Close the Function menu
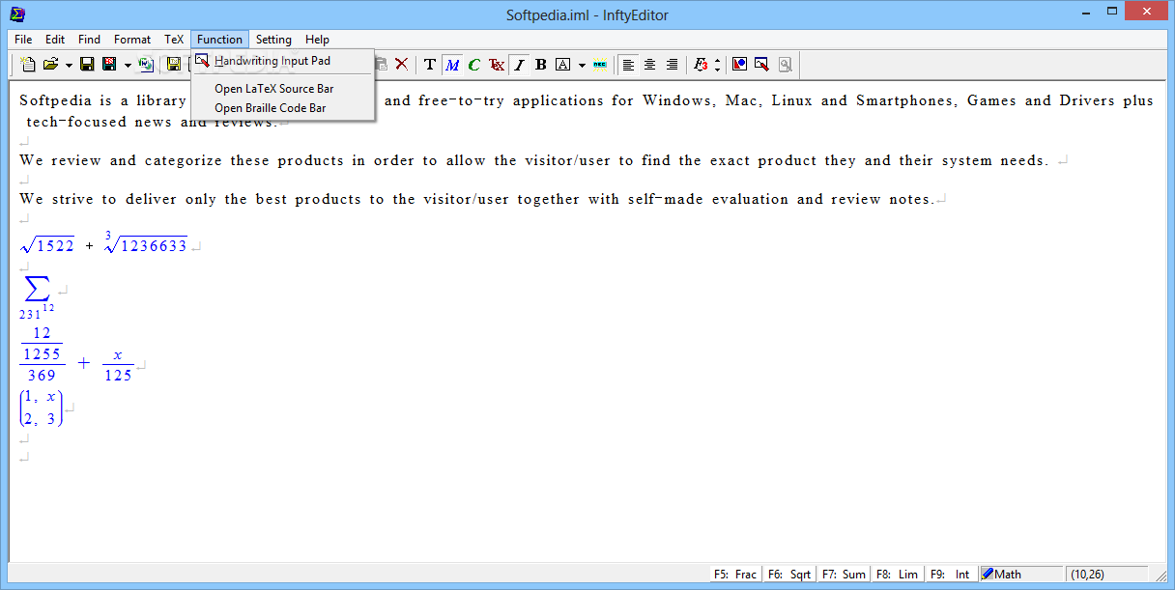This screenshot has height=590, width=1175. tap(219, 40)
